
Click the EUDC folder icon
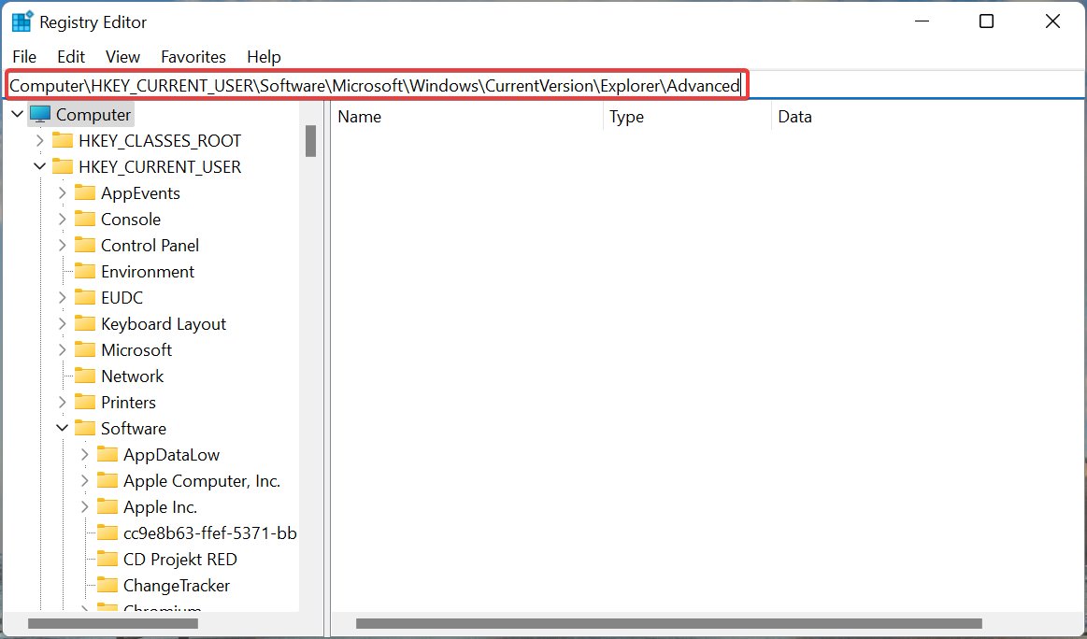(x=85, y=297)
